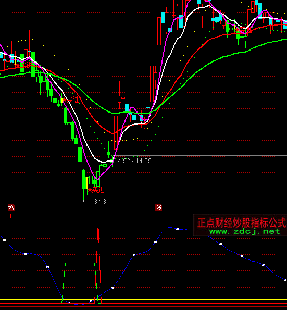
Task: Click the 14.52 - 14.55 gap label
Action: pos(133,161)
